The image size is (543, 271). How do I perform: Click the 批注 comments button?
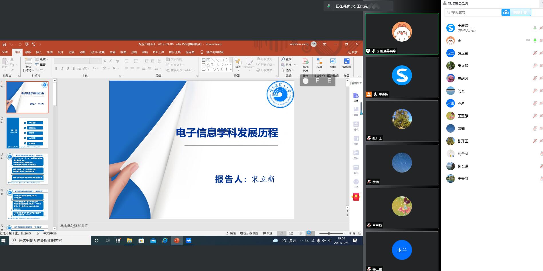coord(267,233)
